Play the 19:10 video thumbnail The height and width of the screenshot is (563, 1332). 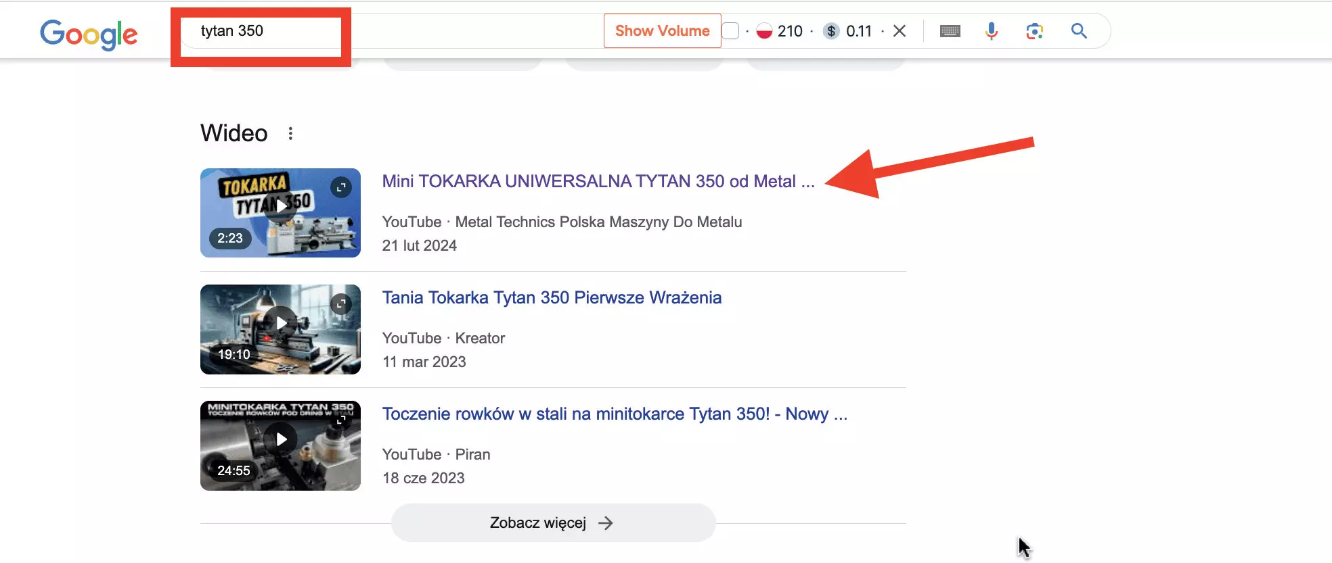280,329
